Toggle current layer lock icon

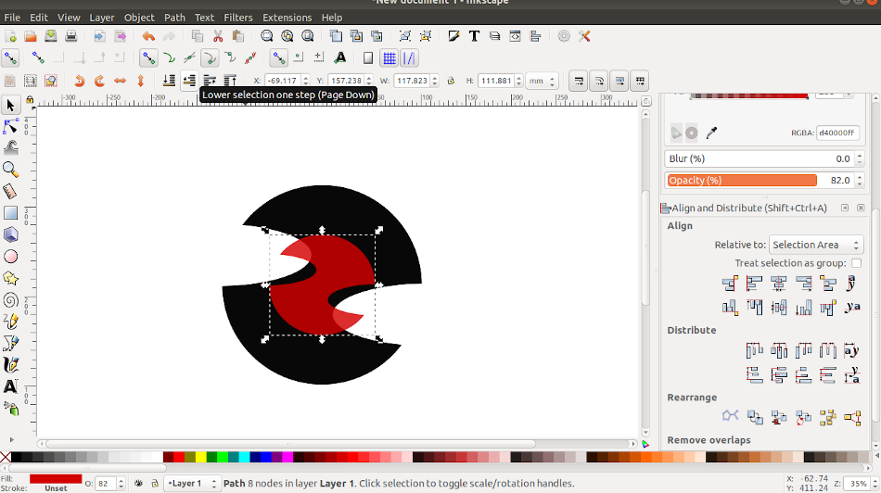155,483
